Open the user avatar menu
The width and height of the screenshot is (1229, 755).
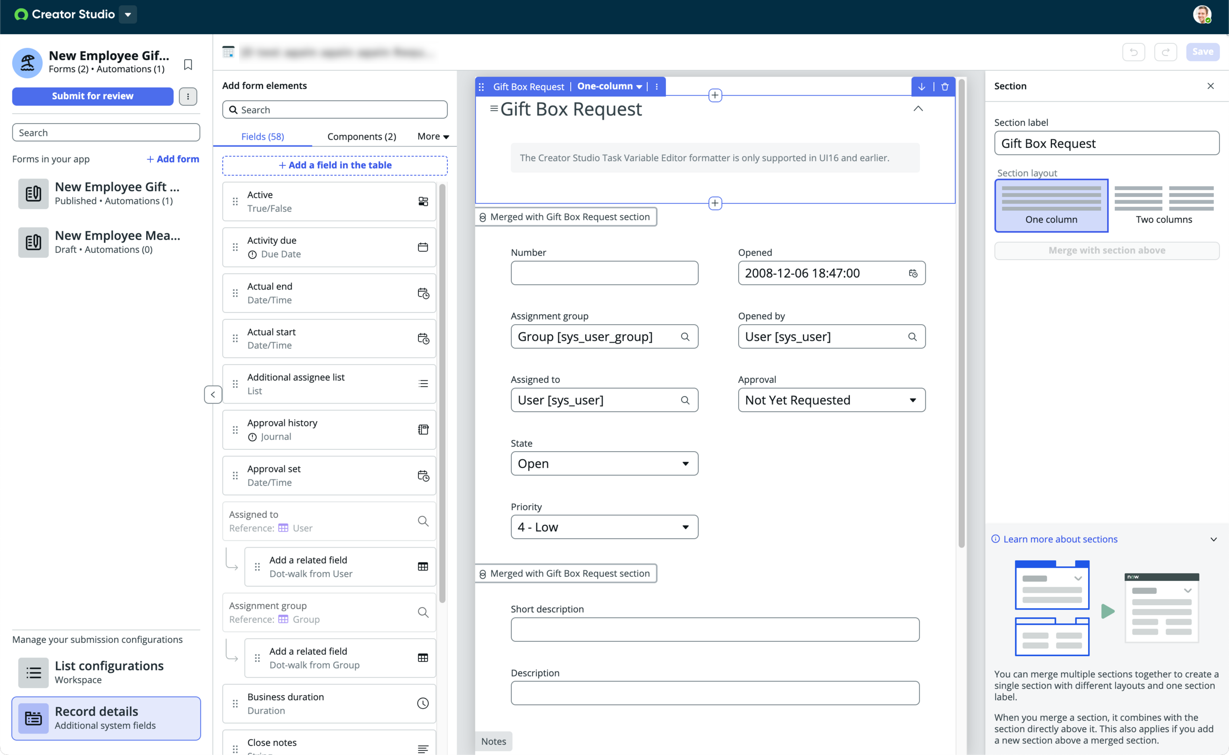1202,14
